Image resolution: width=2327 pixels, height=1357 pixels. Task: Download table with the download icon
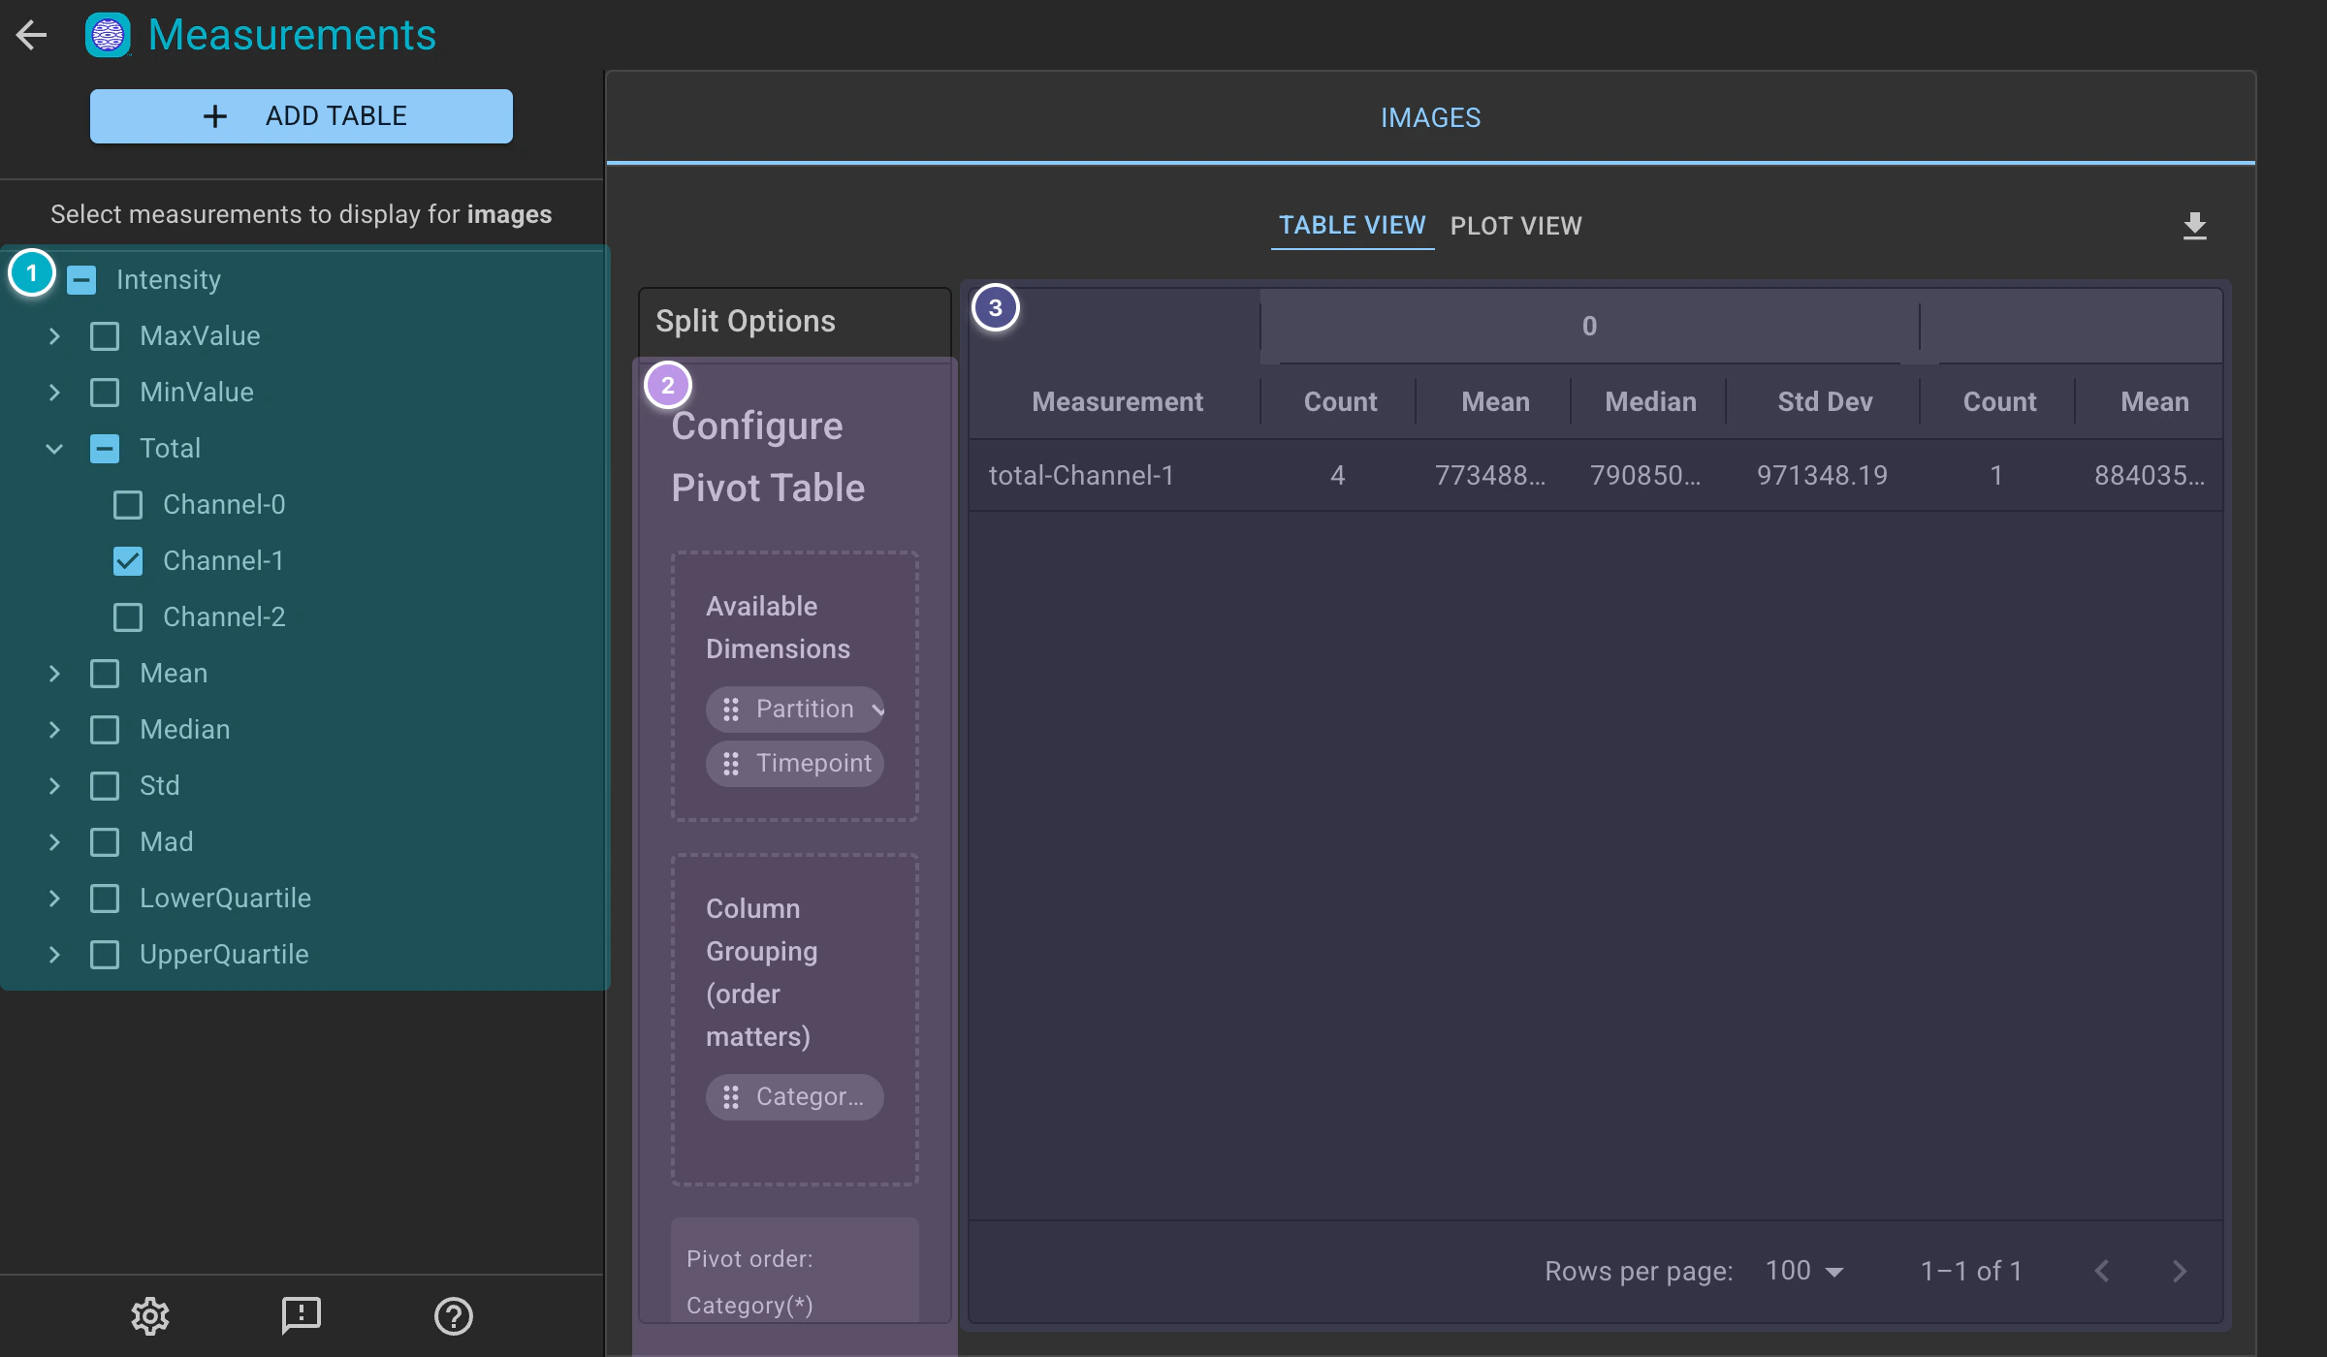2194,226
